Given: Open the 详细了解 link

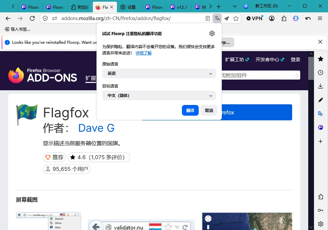Looking at the screenshot, I should tap(143, 53).
